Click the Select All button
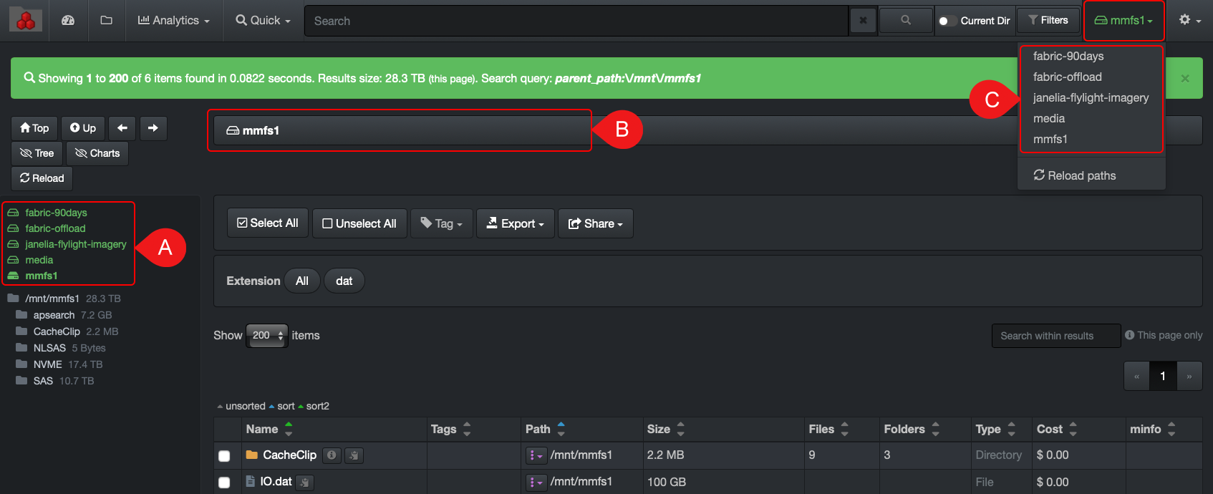1213x494 pixels. coord(268,223)
